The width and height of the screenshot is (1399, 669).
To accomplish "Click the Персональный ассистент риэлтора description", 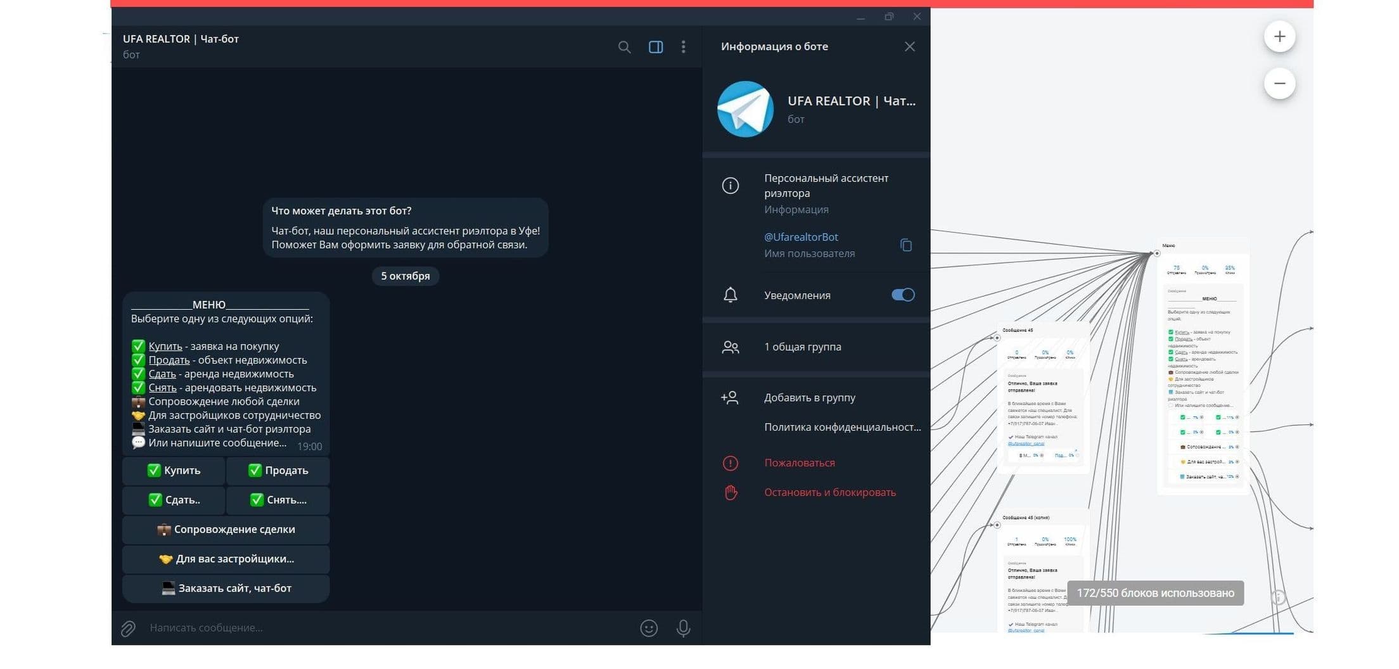I will click(x=826, y=186).
